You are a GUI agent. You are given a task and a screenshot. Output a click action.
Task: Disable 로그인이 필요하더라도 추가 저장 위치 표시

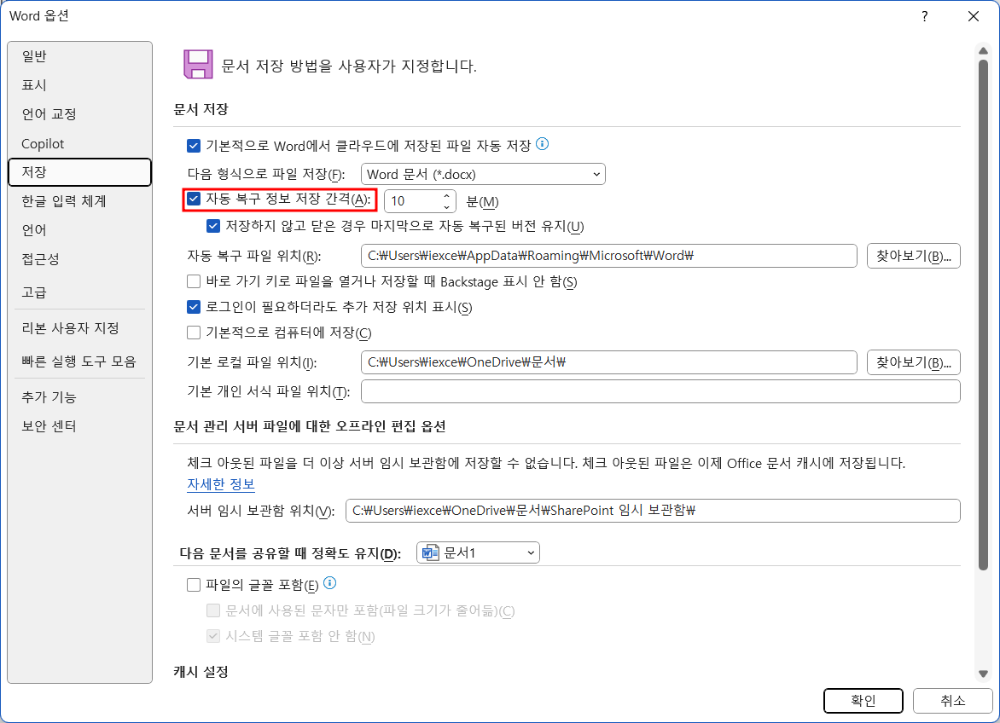[192, 307]
